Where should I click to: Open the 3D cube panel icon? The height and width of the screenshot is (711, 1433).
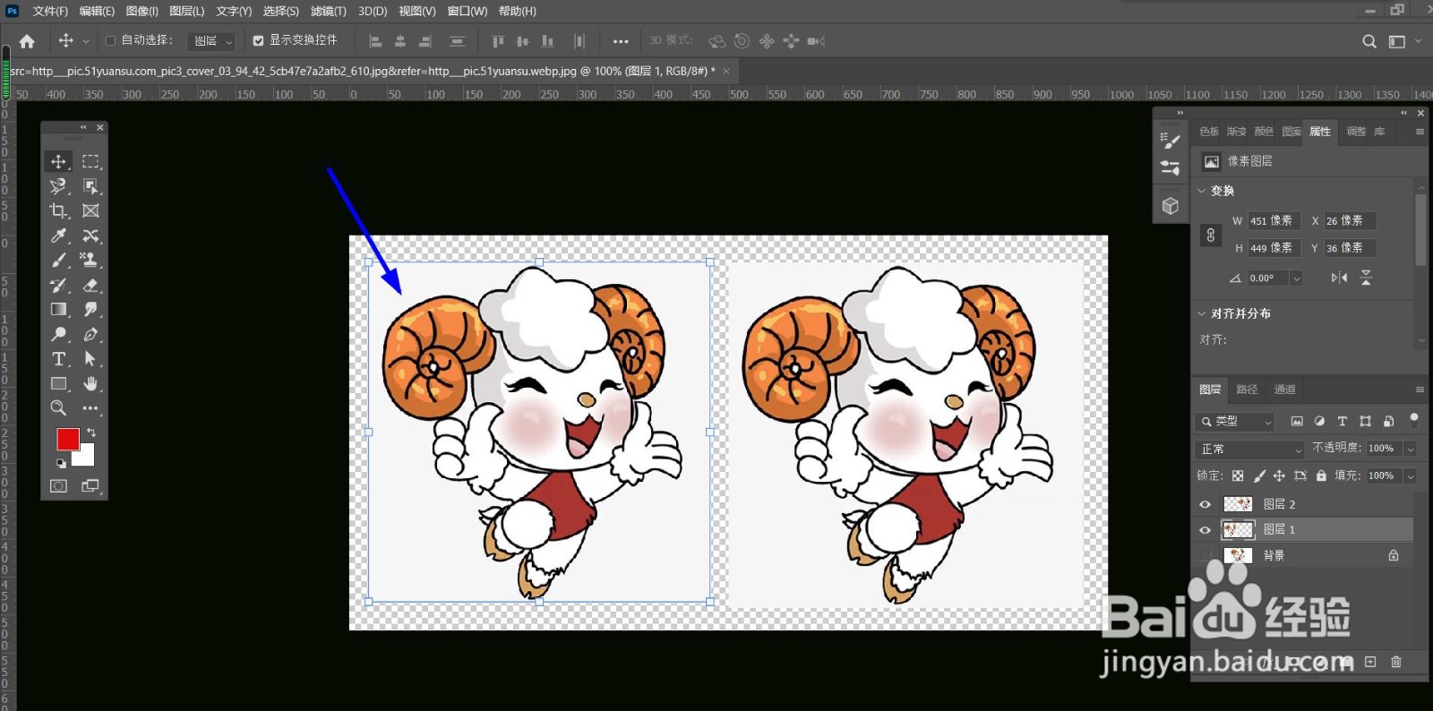(1170, 206)
